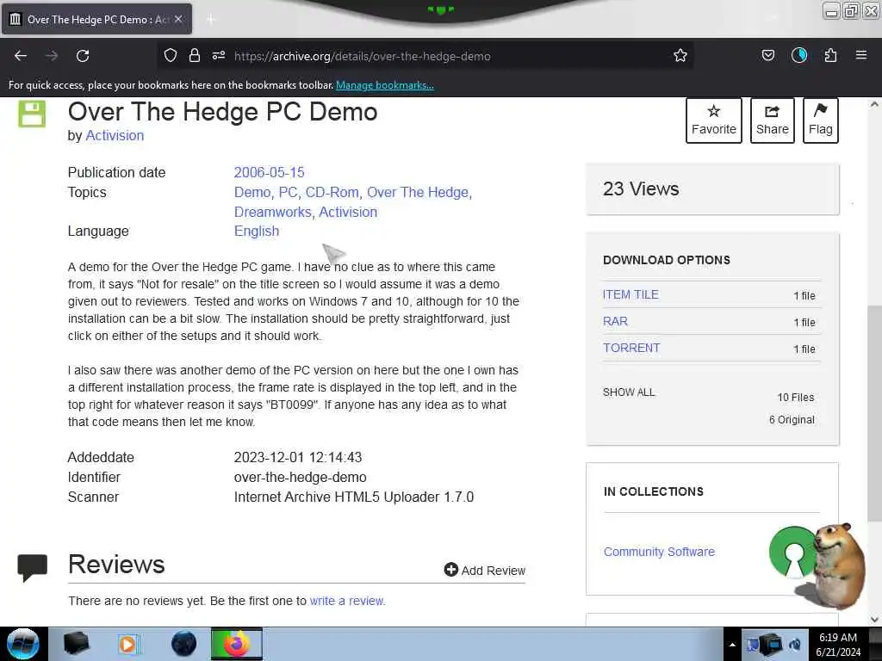882x661 pixels.
Task: Open the Activision topic link
Action: (348, 212)
